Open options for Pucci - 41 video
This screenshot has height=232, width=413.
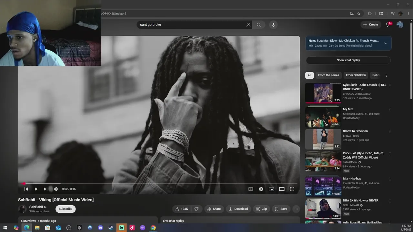coord(390,154)
